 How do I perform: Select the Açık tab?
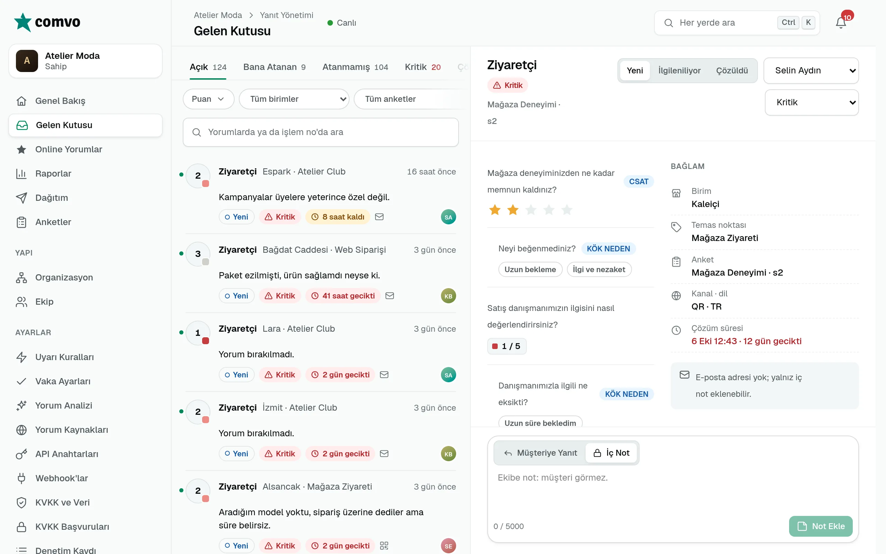click(208, 67)
